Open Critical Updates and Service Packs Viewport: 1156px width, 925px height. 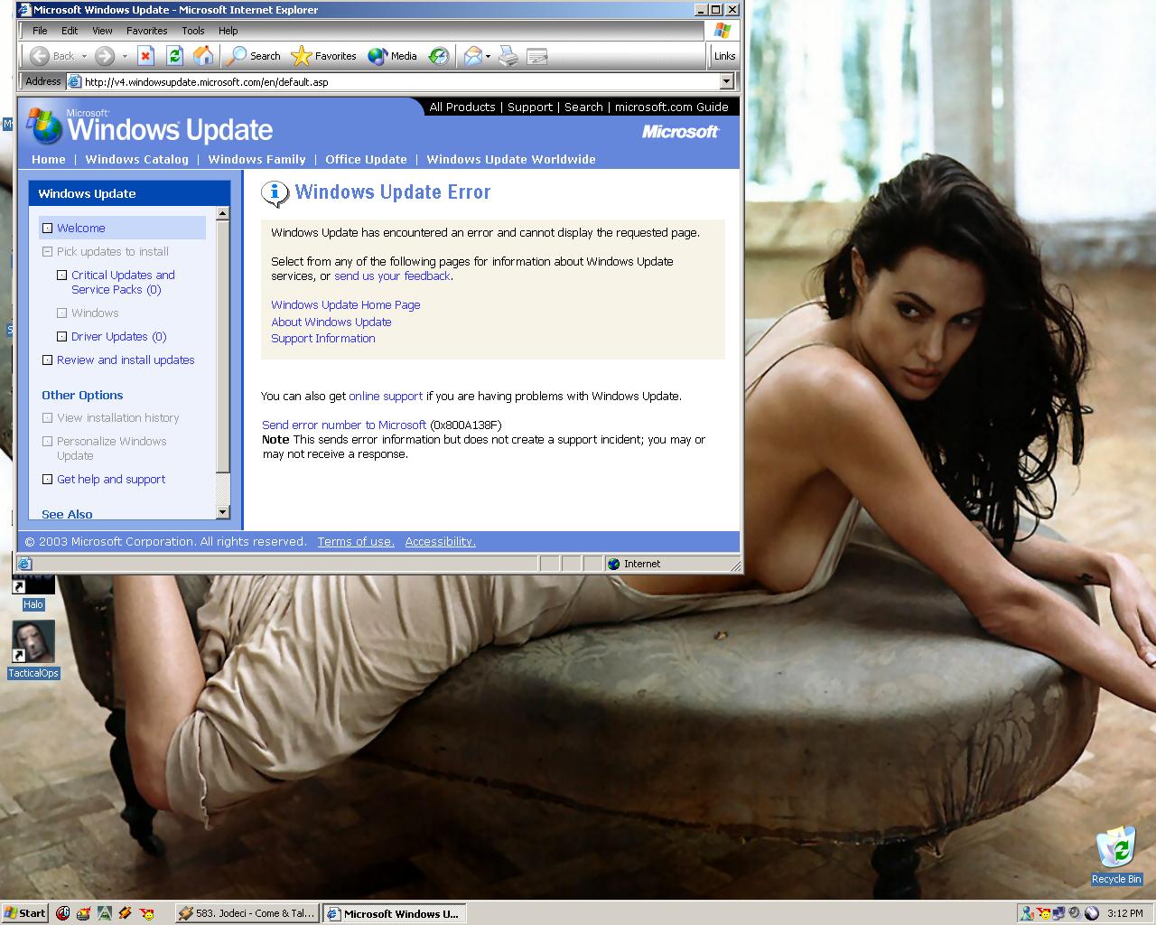click(123, 282)
